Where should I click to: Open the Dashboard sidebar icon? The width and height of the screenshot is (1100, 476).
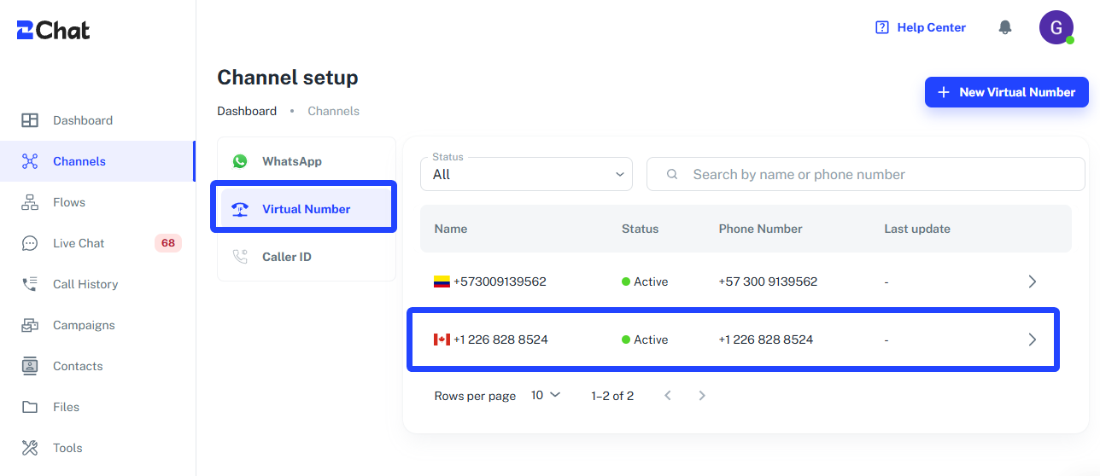[30, 120]
